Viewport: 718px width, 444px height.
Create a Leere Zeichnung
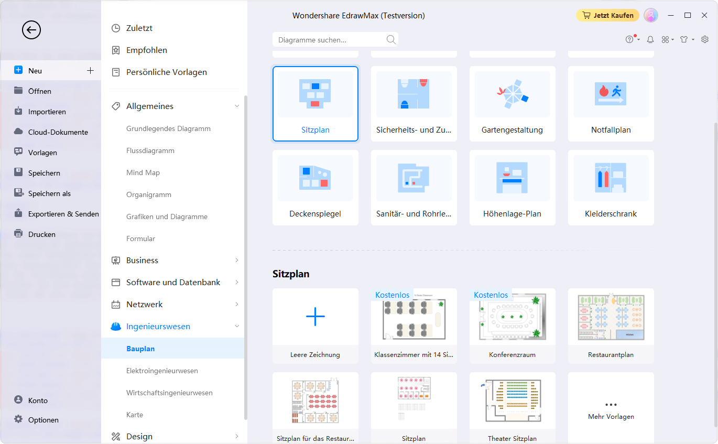pos(316,326)
